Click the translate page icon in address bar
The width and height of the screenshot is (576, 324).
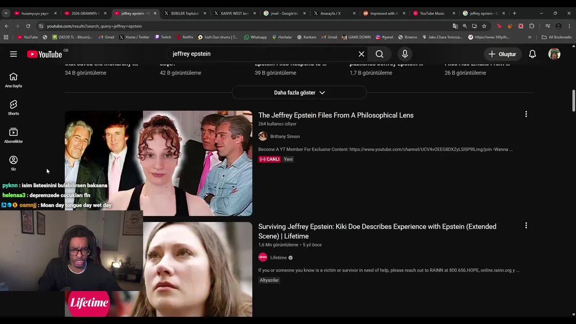[x=455, y=26]
